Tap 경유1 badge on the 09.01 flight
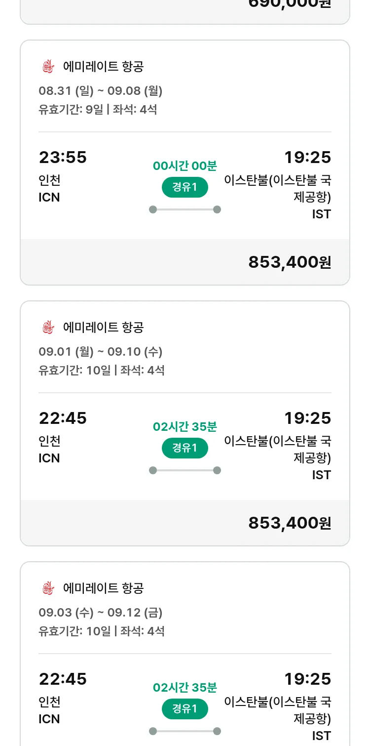This screenshot has height=746, width=370. [x=185, y=448]
